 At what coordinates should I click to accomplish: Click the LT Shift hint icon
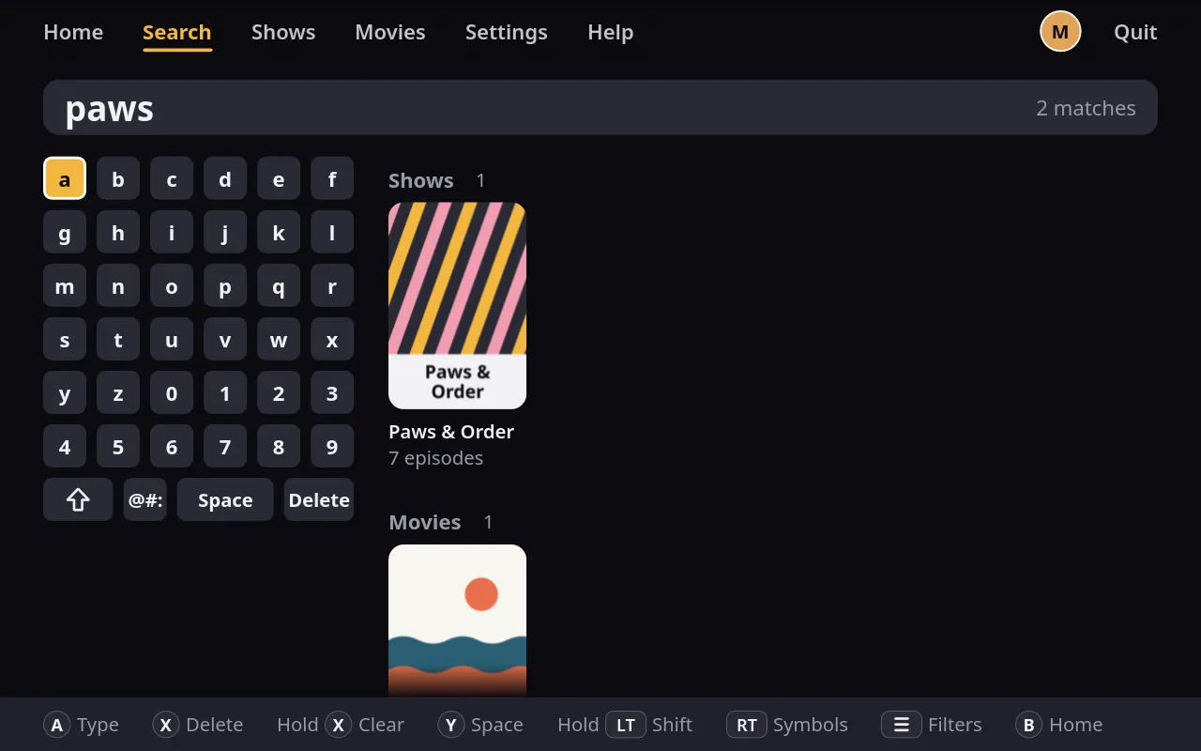pos(626,725)
